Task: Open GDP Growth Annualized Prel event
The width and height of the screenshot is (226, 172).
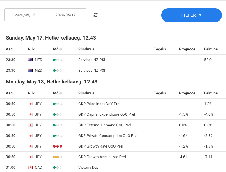Action: tap(102, 157)
